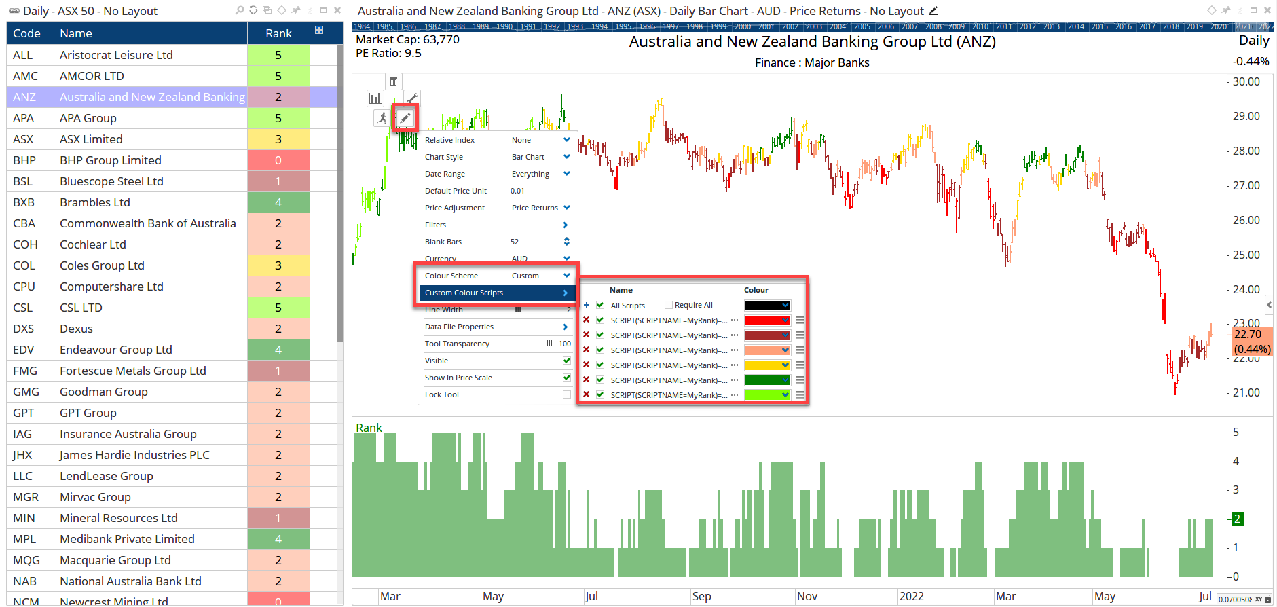
Task: Add a new colour script with the blue plus
Action: point(587,305)
